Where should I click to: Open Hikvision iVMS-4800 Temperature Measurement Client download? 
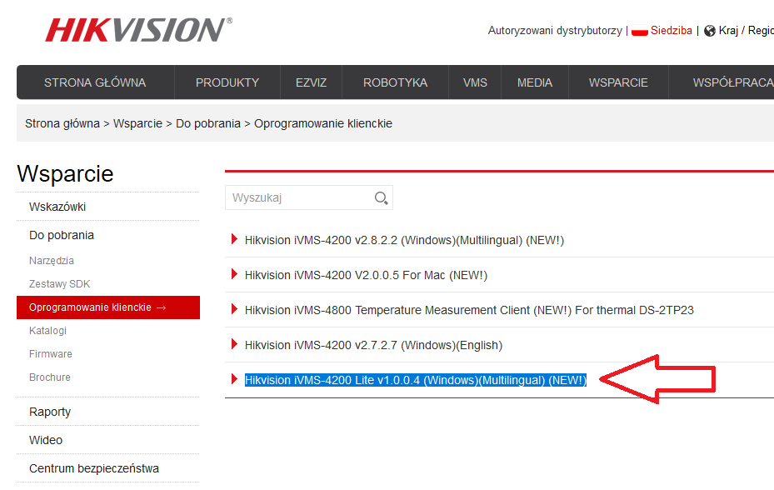click(x=469, y=310)
